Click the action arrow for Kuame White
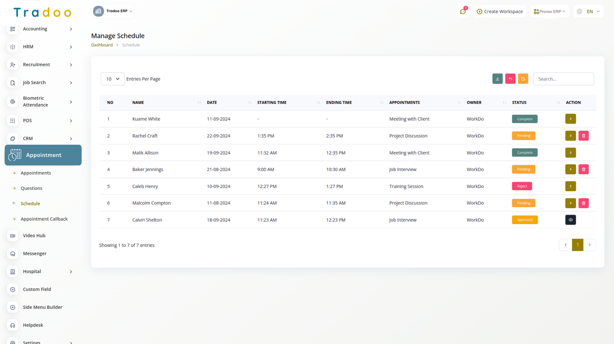The height and width of the screenshot is (344, 614). pyautogui.click(x=570, y=119)
